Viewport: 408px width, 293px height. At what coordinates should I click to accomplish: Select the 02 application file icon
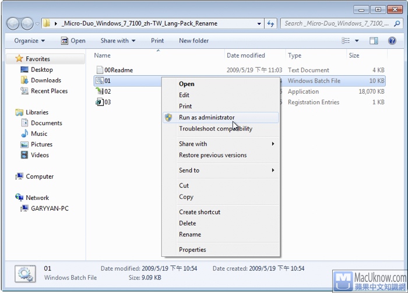tap(100, 91)
